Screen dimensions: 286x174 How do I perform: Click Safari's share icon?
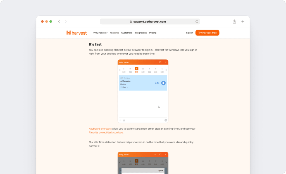coord(234,21)
